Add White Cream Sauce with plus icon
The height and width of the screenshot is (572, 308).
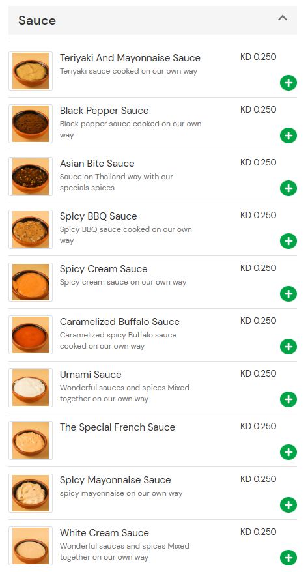pos(288,558)
